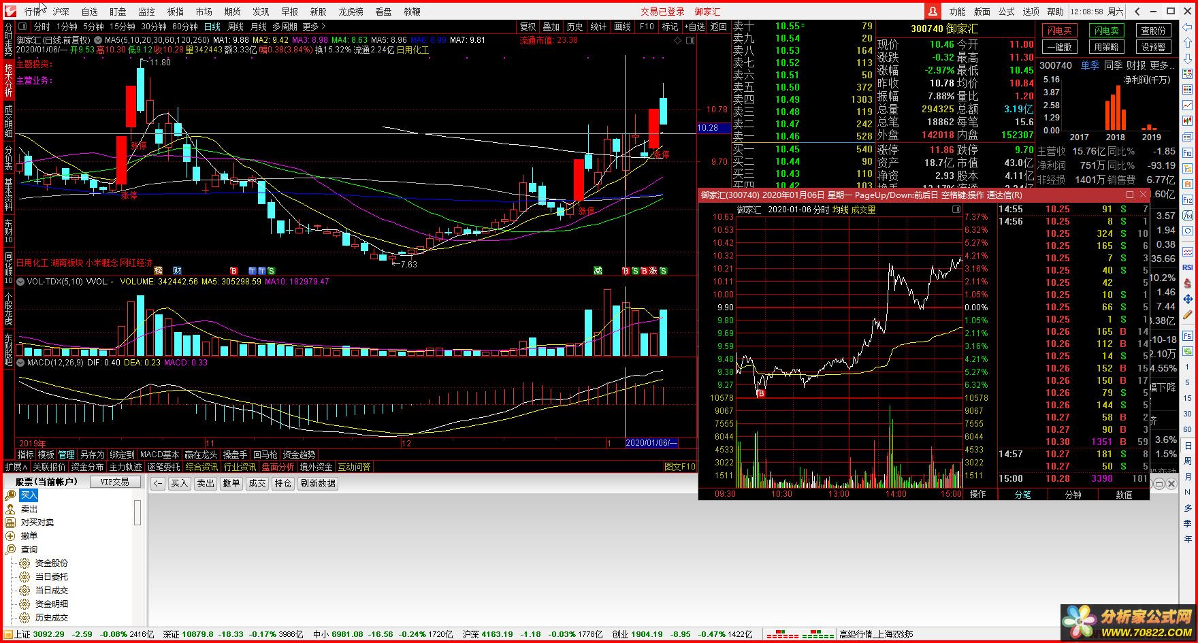The height and width of the screenshot is (643, 1198).
Task: Expand the VOL-TDX indicator dropdown
Action: click(21, 281)
